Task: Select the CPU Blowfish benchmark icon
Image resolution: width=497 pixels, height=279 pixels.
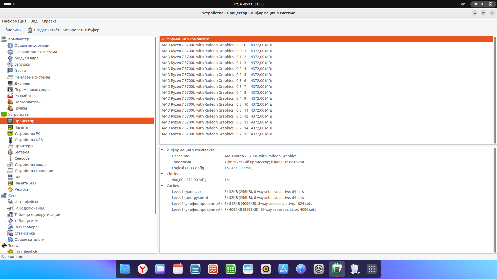Action: point(10,252)
